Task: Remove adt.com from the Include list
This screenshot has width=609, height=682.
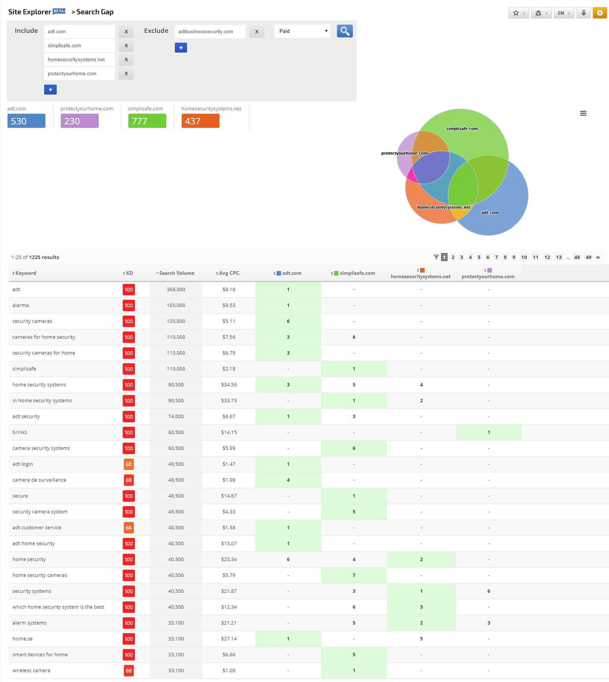Action: [x=126, y=32]
